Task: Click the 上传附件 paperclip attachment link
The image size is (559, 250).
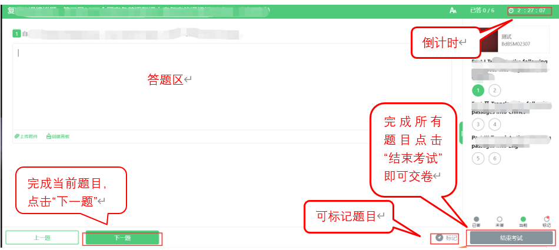Action: tap(26, 136)
